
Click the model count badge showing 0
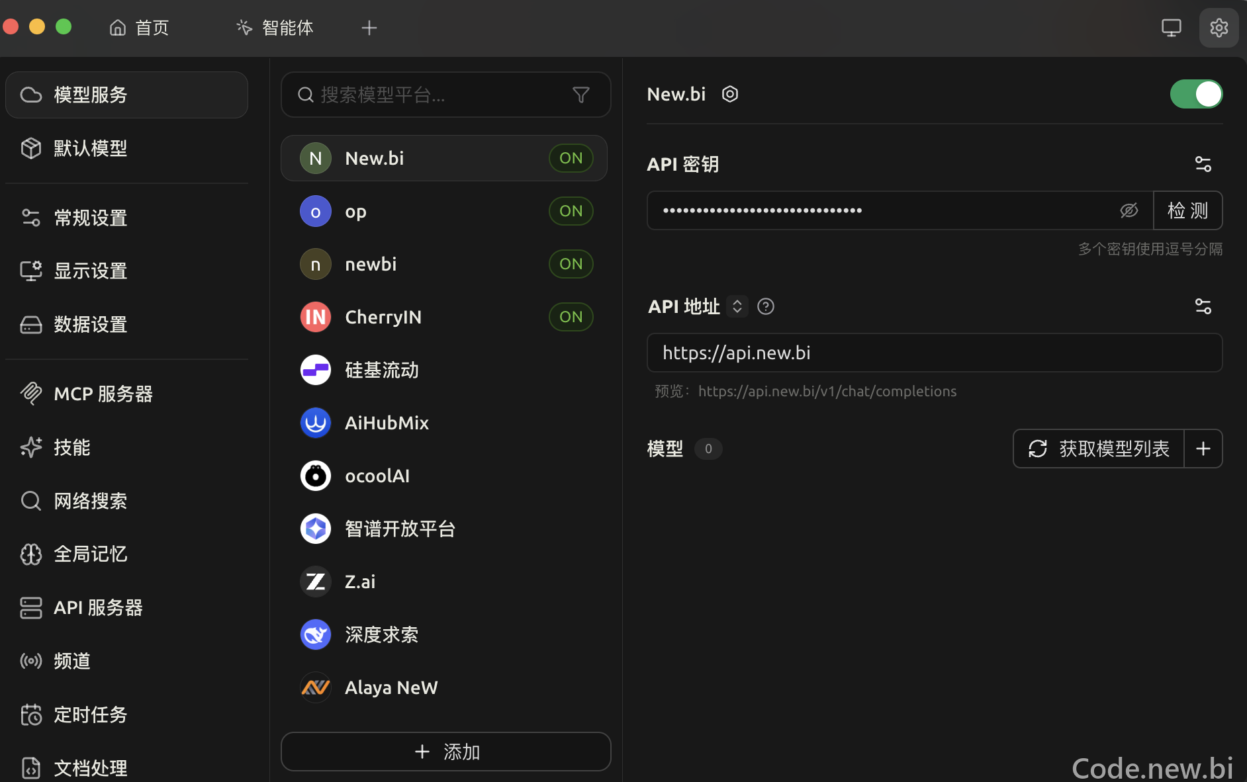click(708, 449)
